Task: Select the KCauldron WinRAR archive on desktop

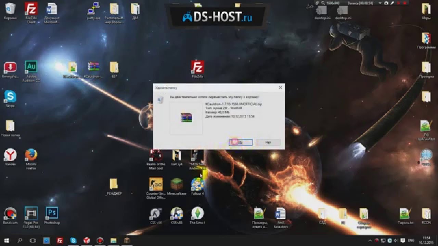Action: (x=93, y=70)
